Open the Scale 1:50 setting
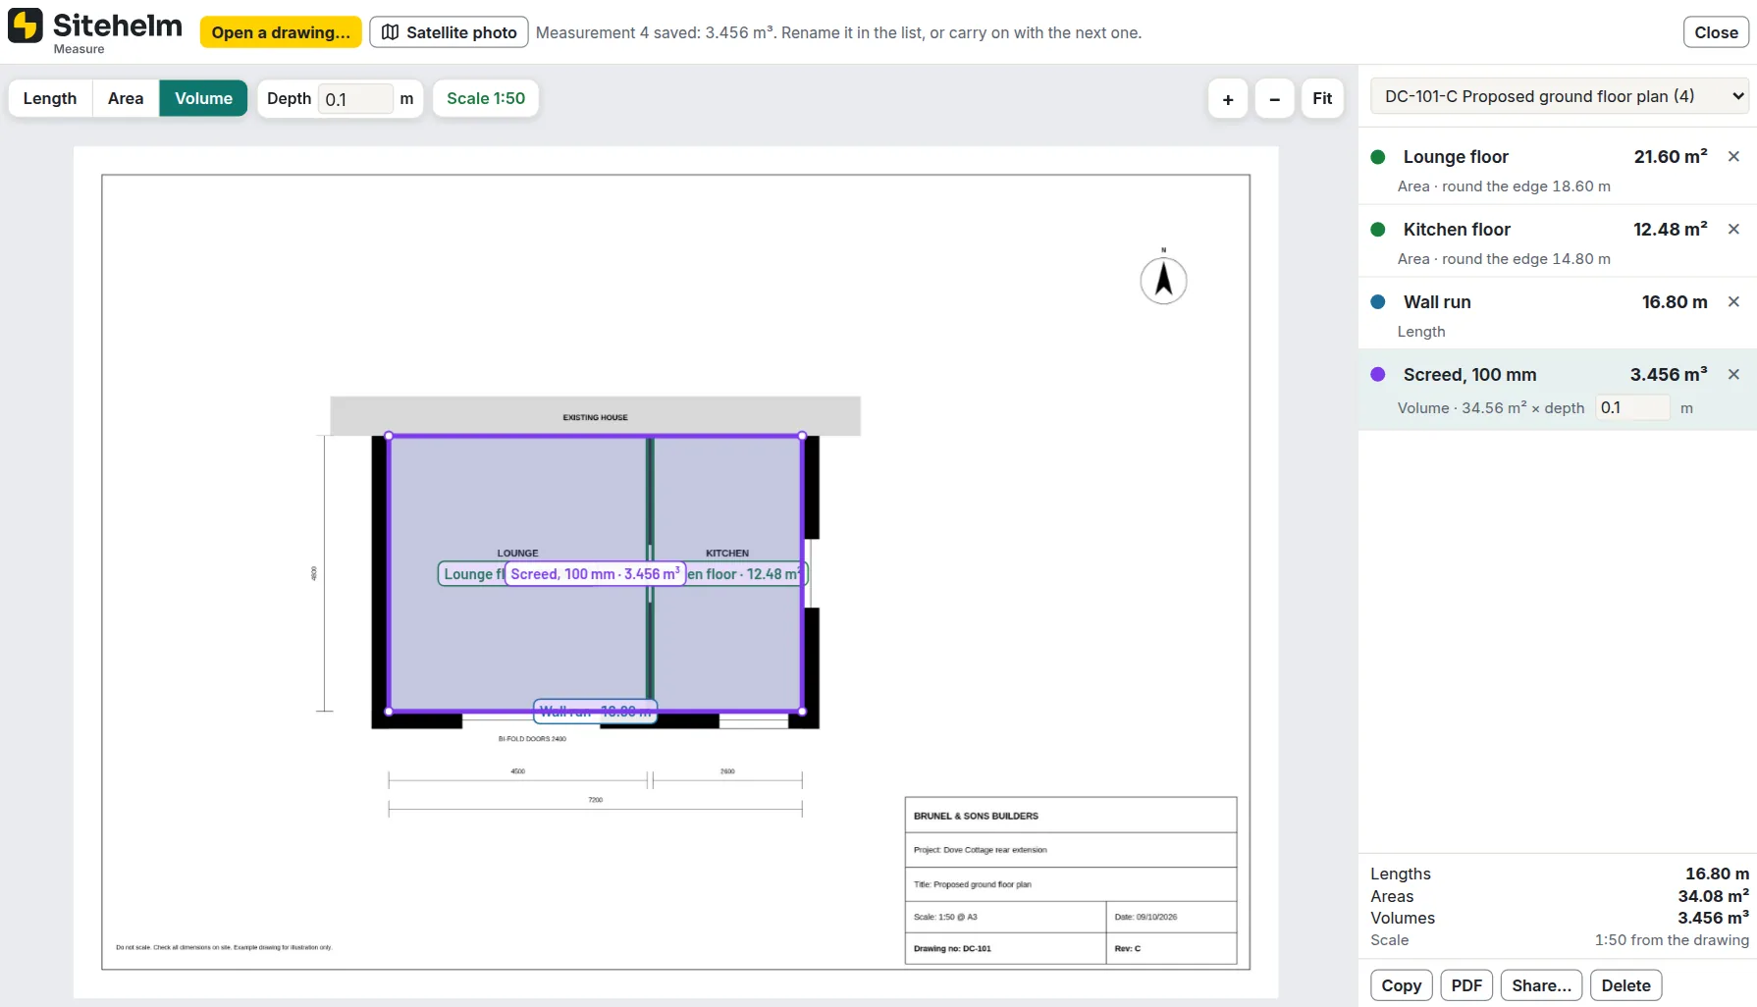 click(486, 98)
